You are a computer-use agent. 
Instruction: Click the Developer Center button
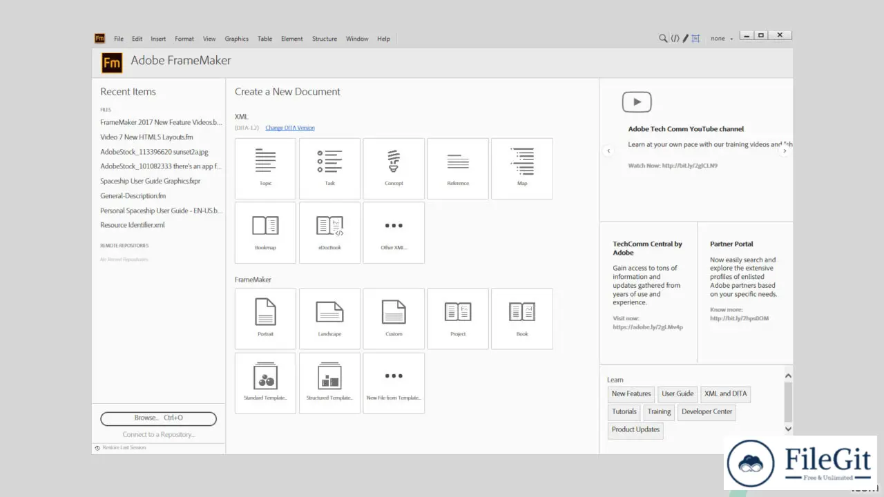click(x=707, y=412)
